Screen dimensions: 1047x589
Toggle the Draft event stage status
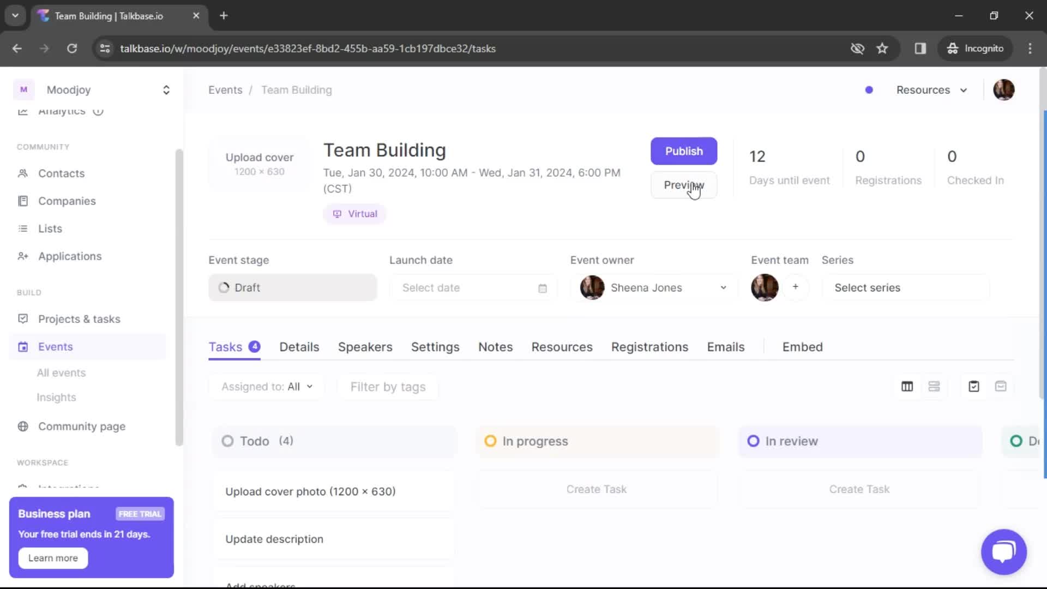click(x=292, y=287)
